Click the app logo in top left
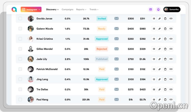The height and width of the screenshot is (112, 191). point(14,9)
